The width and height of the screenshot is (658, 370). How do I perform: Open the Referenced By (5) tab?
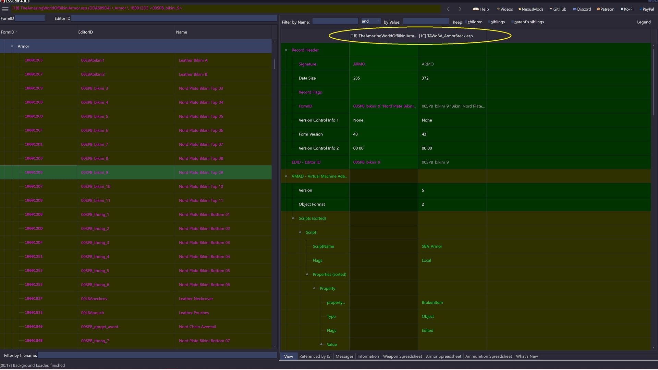[x=315, y=357]
